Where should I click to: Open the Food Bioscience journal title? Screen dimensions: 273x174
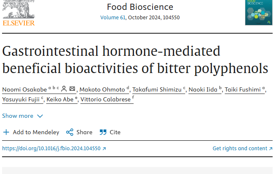tap(140, 7)
